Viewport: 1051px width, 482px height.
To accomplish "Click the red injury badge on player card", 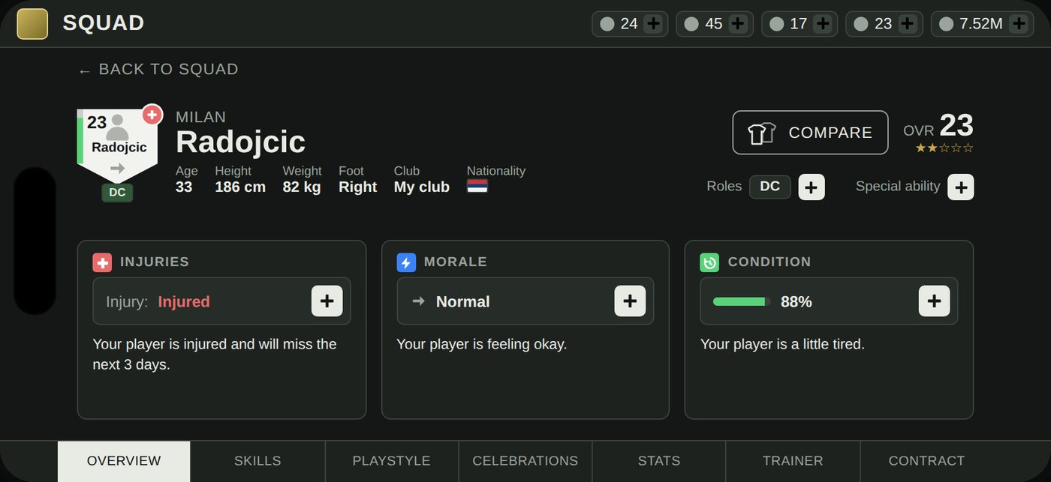I will click(x=152, y=115).
